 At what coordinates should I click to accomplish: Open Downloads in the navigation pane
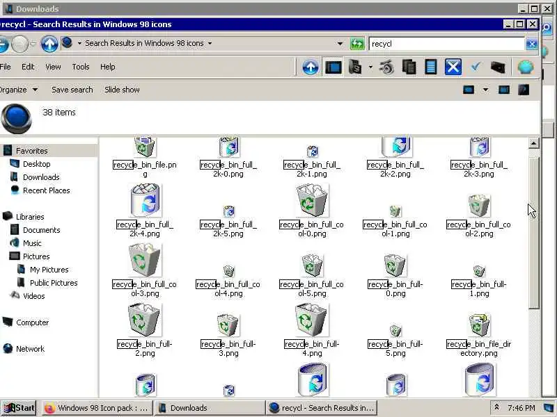[41, 177]
